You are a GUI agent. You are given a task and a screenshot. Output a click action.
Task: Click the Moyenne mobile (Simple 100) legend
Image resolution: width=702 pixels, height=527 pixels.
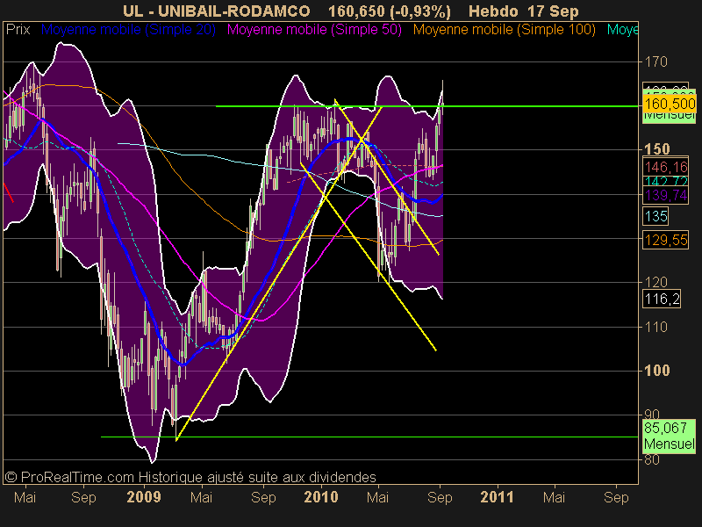coord(504,30)
